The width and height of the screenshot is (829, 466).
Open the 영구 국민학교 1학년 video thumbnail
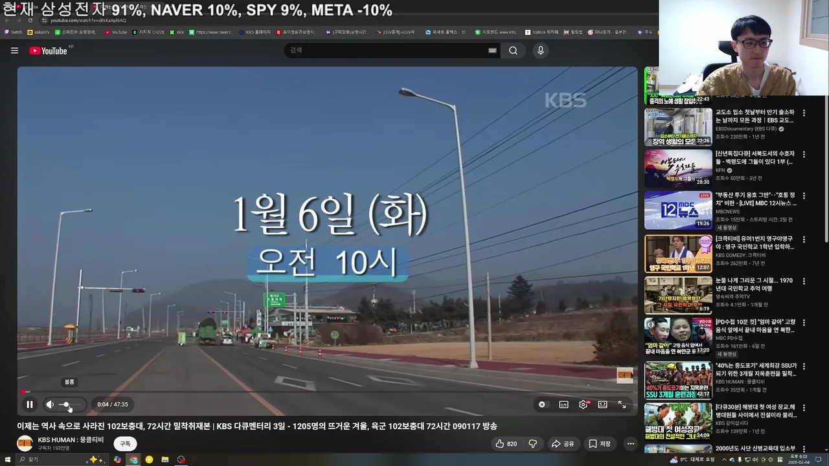678,253
